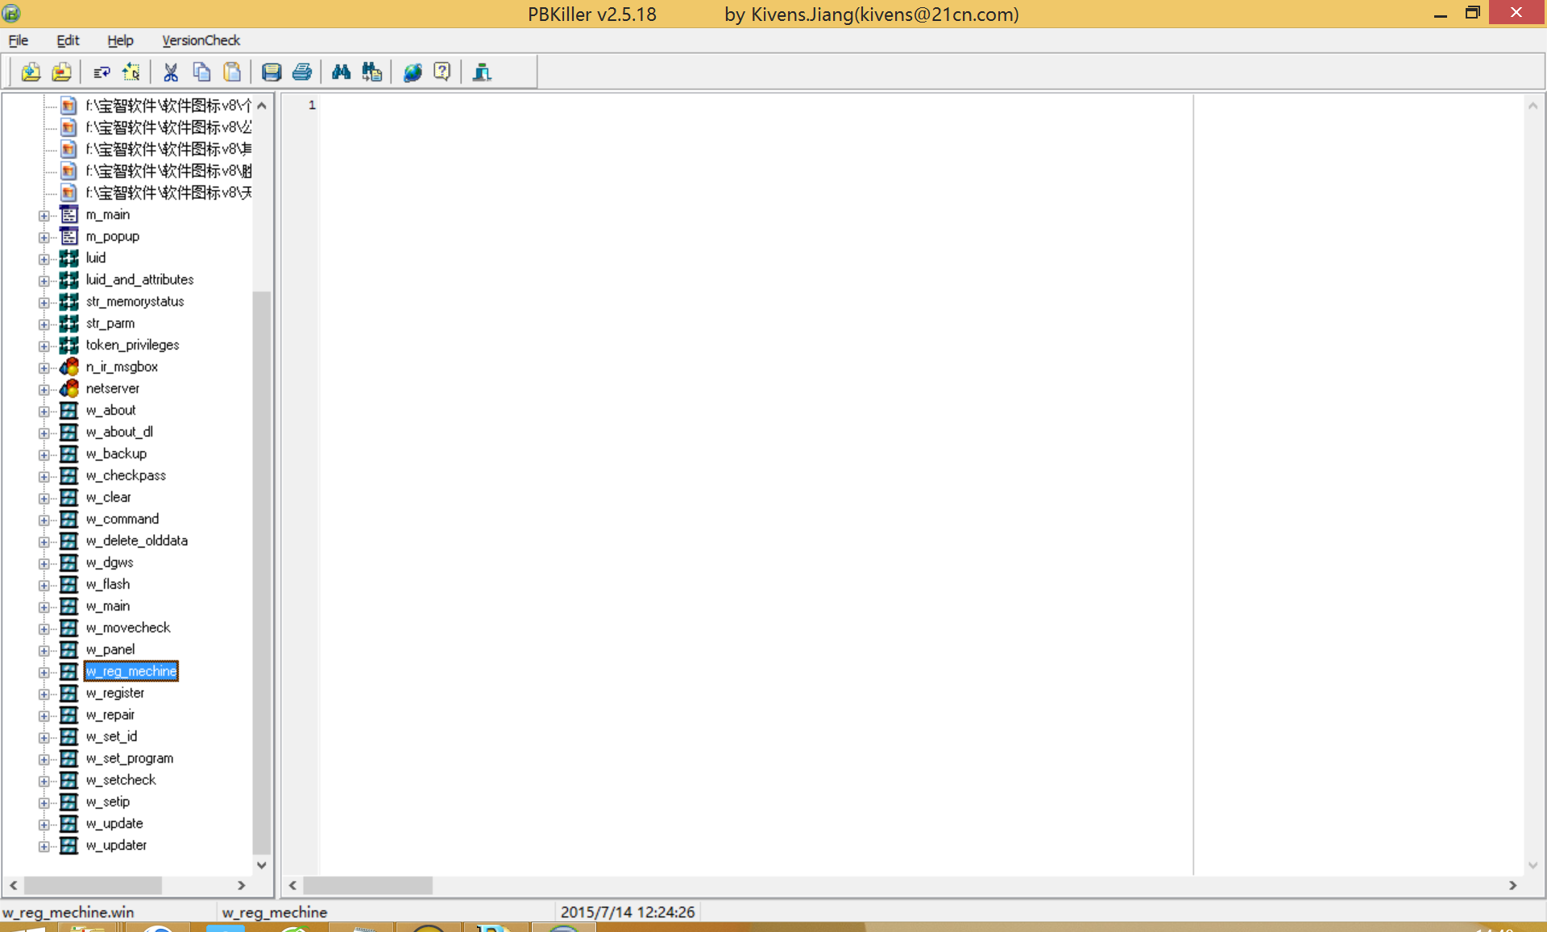Expand the netserver tree node
Screen dimensions: 1547x932
44,389
